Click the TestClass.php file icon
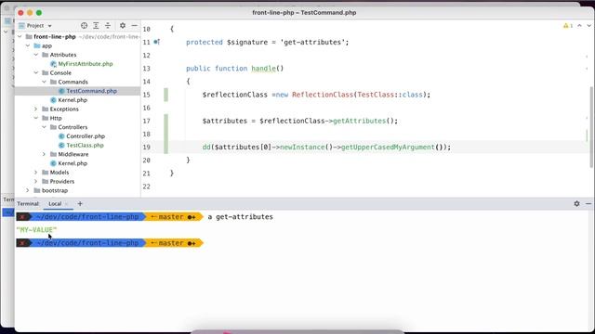This screenshot has height=334, width=595. (61, 146)
